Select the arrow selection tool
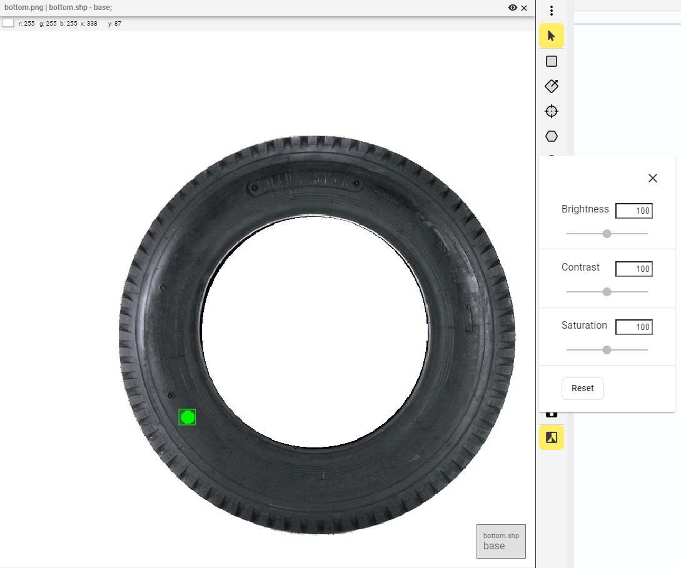 [551, 36]
